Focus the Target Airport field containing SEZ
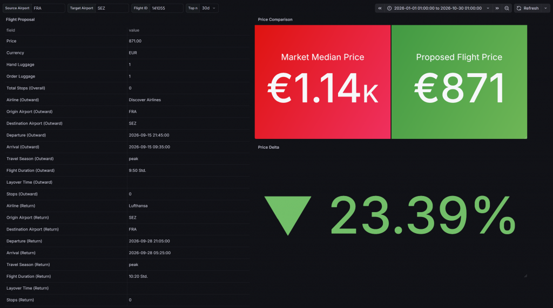This screenshot has width=553, height=308. coord(112,8)
